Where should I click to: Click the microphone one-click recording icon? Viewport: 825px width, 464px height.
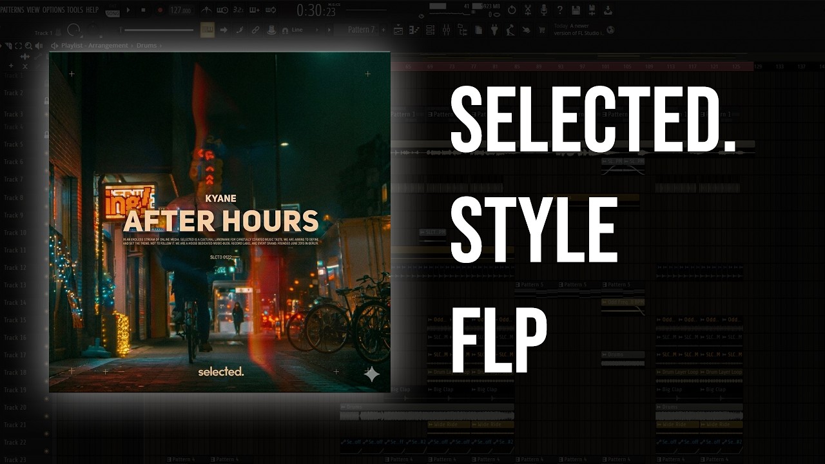coord(544,10)
